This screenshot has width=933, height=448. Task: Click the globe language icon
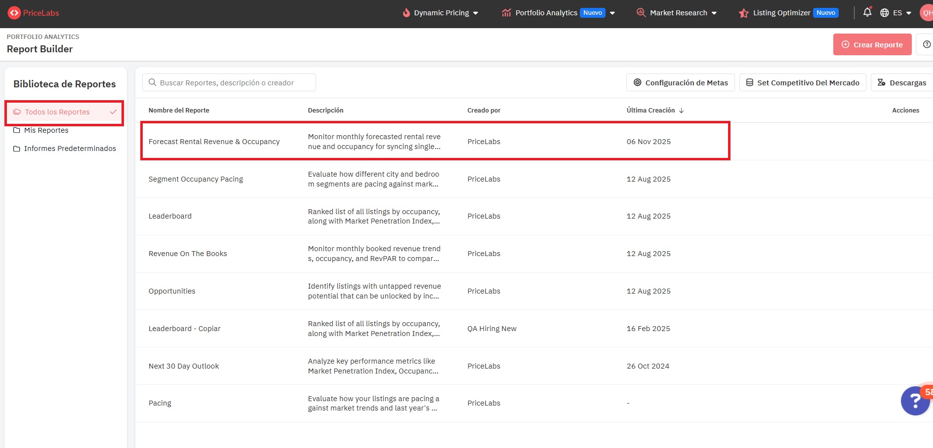(885, 13)
